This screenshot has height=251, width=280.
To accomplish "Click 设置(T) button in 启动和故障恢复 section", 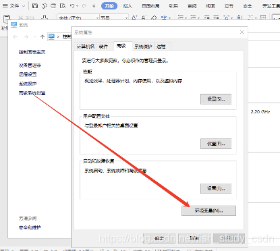I will (x=216, y=188).
